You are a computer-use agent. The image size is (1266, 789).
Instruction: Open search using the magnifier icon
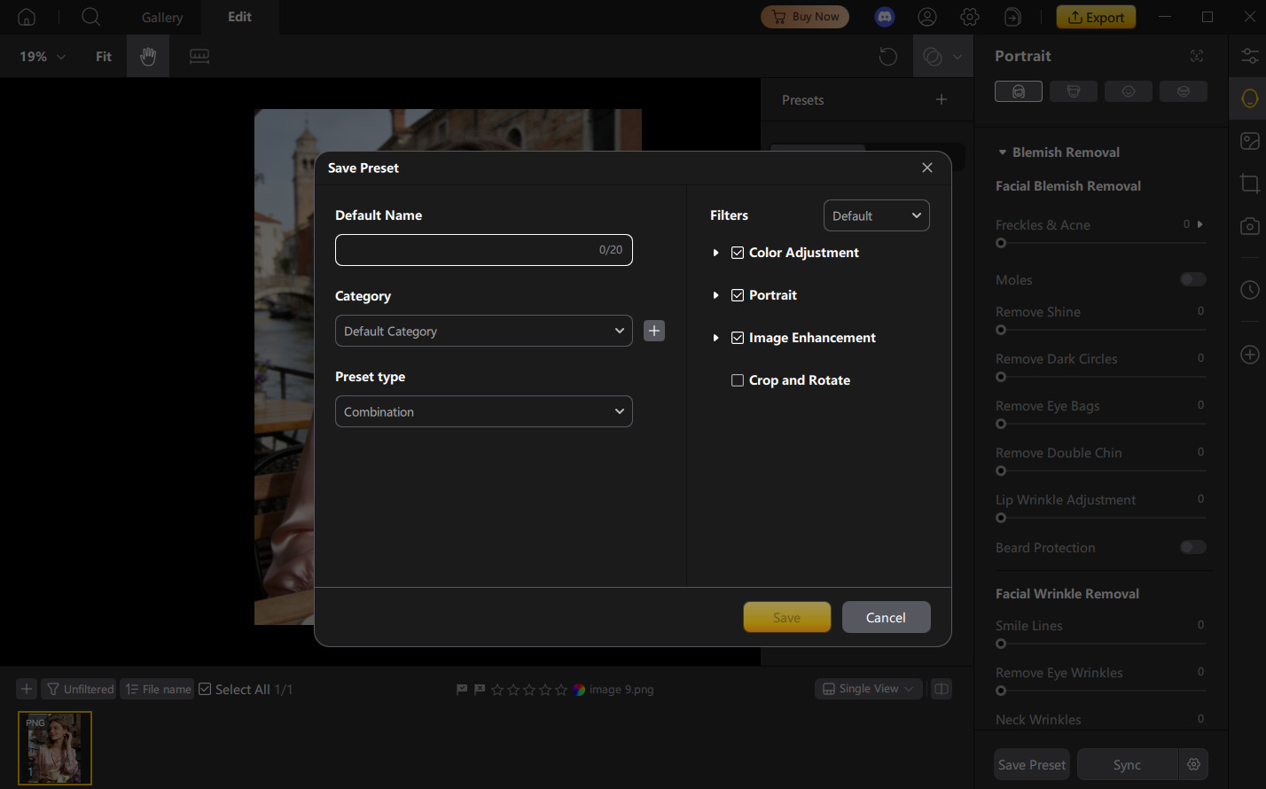(90, 17)
